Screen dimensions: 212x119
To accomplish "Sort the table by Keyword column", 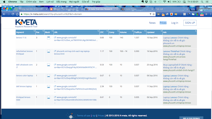I will [x=26, y=32].
